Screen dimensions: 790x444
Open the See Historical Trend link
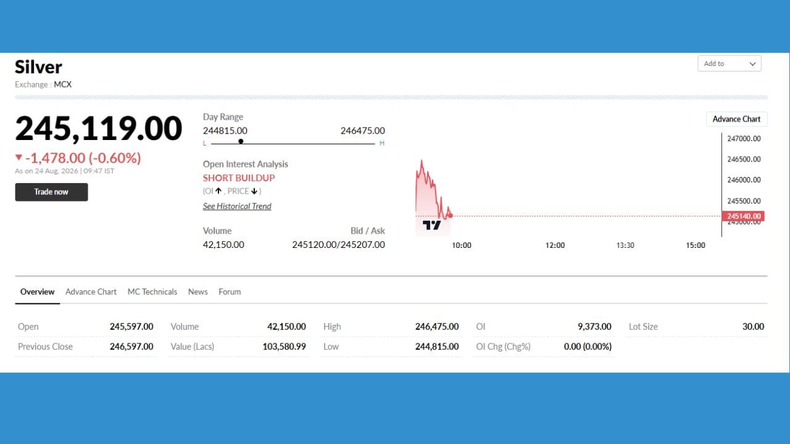pos(237,206)
